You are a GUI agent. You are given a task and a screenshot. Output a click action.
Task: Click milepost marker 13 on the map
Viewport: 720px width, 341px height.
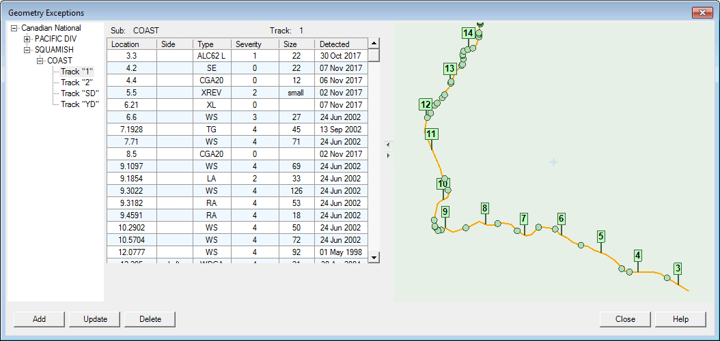[x=449, y=68]
